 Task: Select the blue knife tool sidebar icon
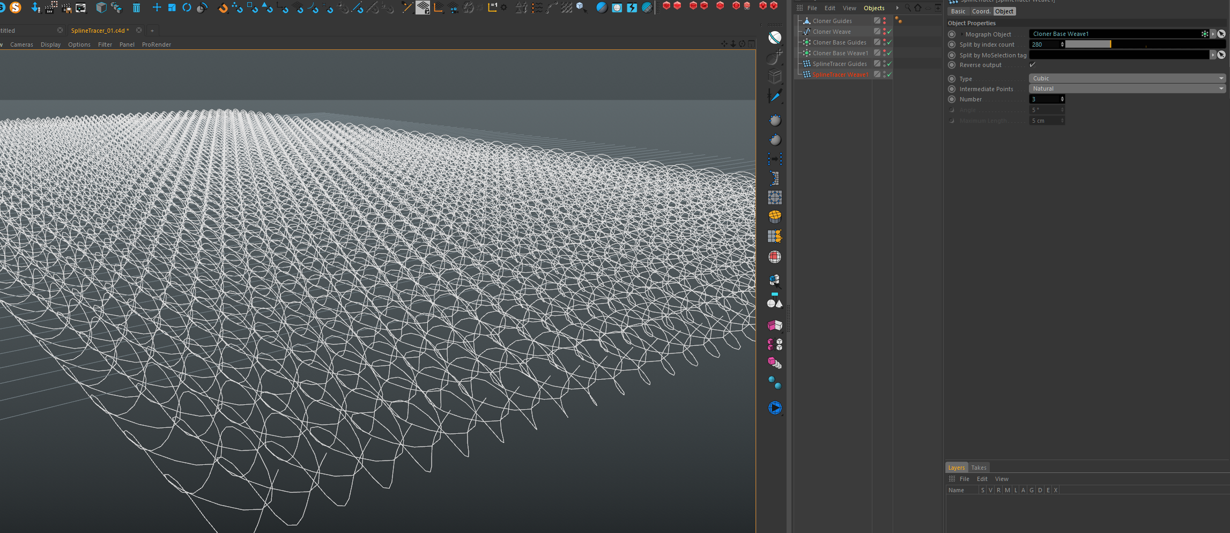[775, 96]
